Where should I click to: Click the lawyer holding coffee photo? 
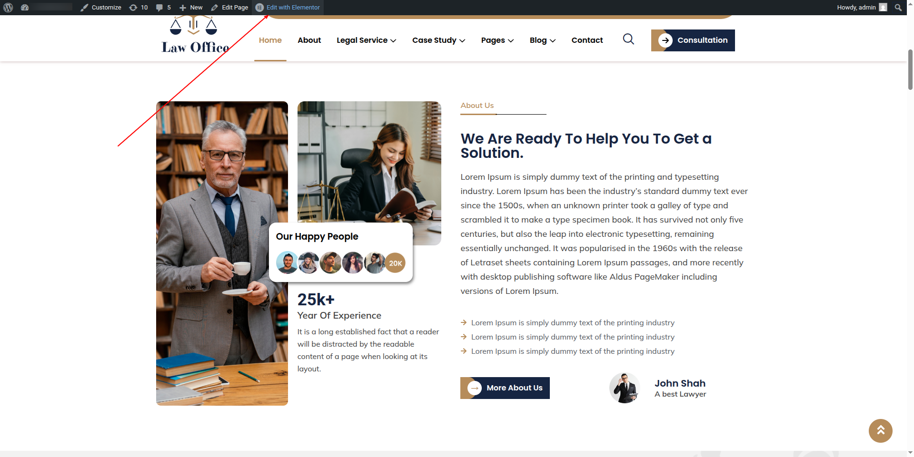tap(222, 253)
